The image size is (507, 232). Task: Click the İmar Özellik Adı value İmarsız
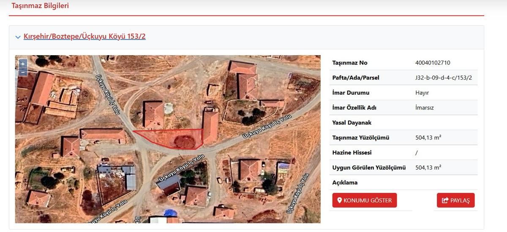425,108
